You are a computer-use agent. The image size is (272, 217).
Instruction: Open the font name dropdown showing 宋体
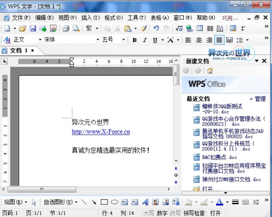(98, 40)
